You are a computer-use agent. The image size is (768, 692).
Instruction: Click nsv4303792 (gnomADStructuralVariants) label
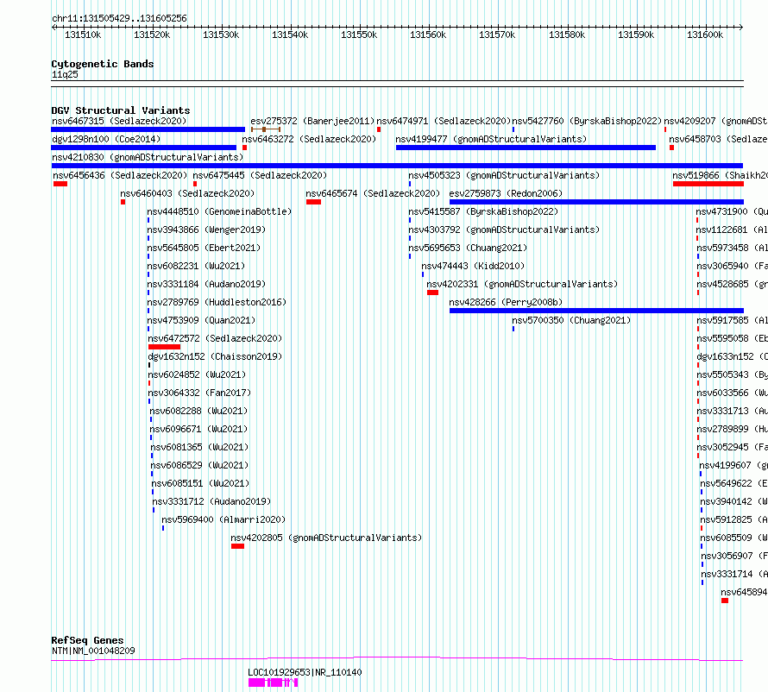point(504,230)
